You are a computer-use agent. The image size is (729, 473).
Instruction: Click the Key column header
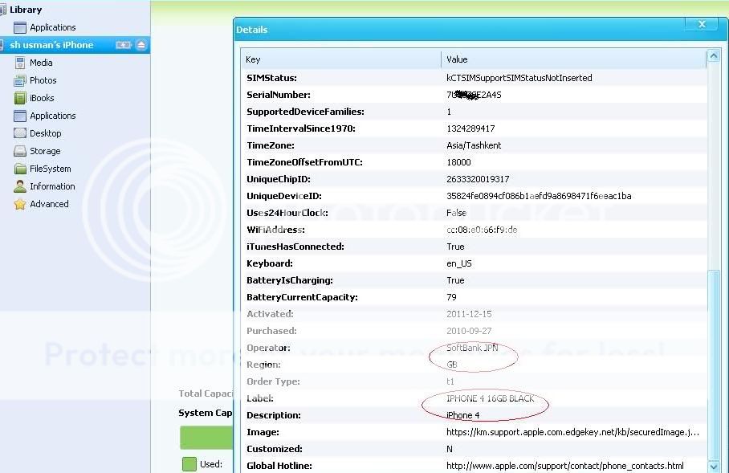click(340, 59)
